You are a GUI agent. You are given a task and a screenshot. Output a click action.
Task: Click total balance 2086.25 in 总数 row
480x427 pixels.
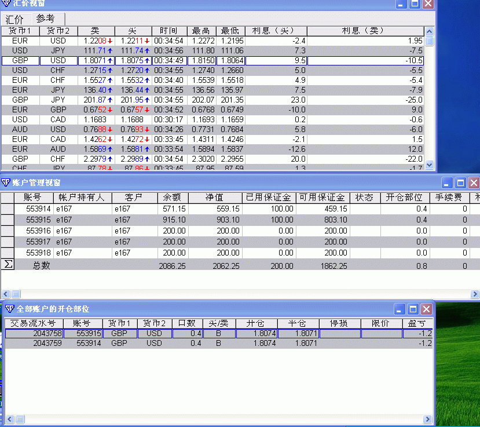173,266
